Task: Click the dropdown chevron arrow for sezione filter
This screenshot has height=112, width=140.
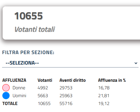Action: (136, 63)
